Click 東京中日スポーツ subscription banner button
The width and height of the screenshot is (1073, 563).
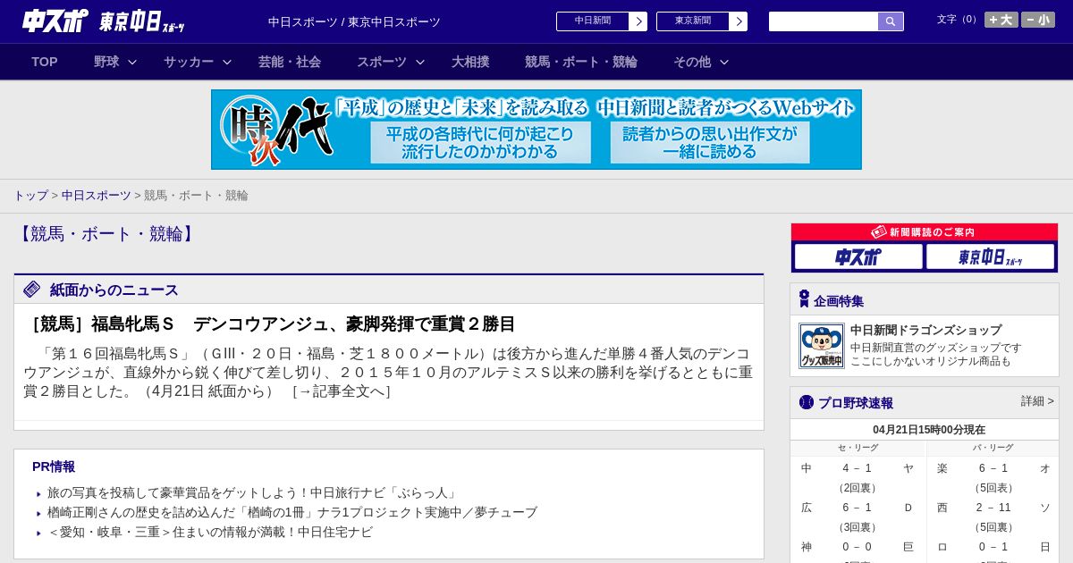(991, 256)
